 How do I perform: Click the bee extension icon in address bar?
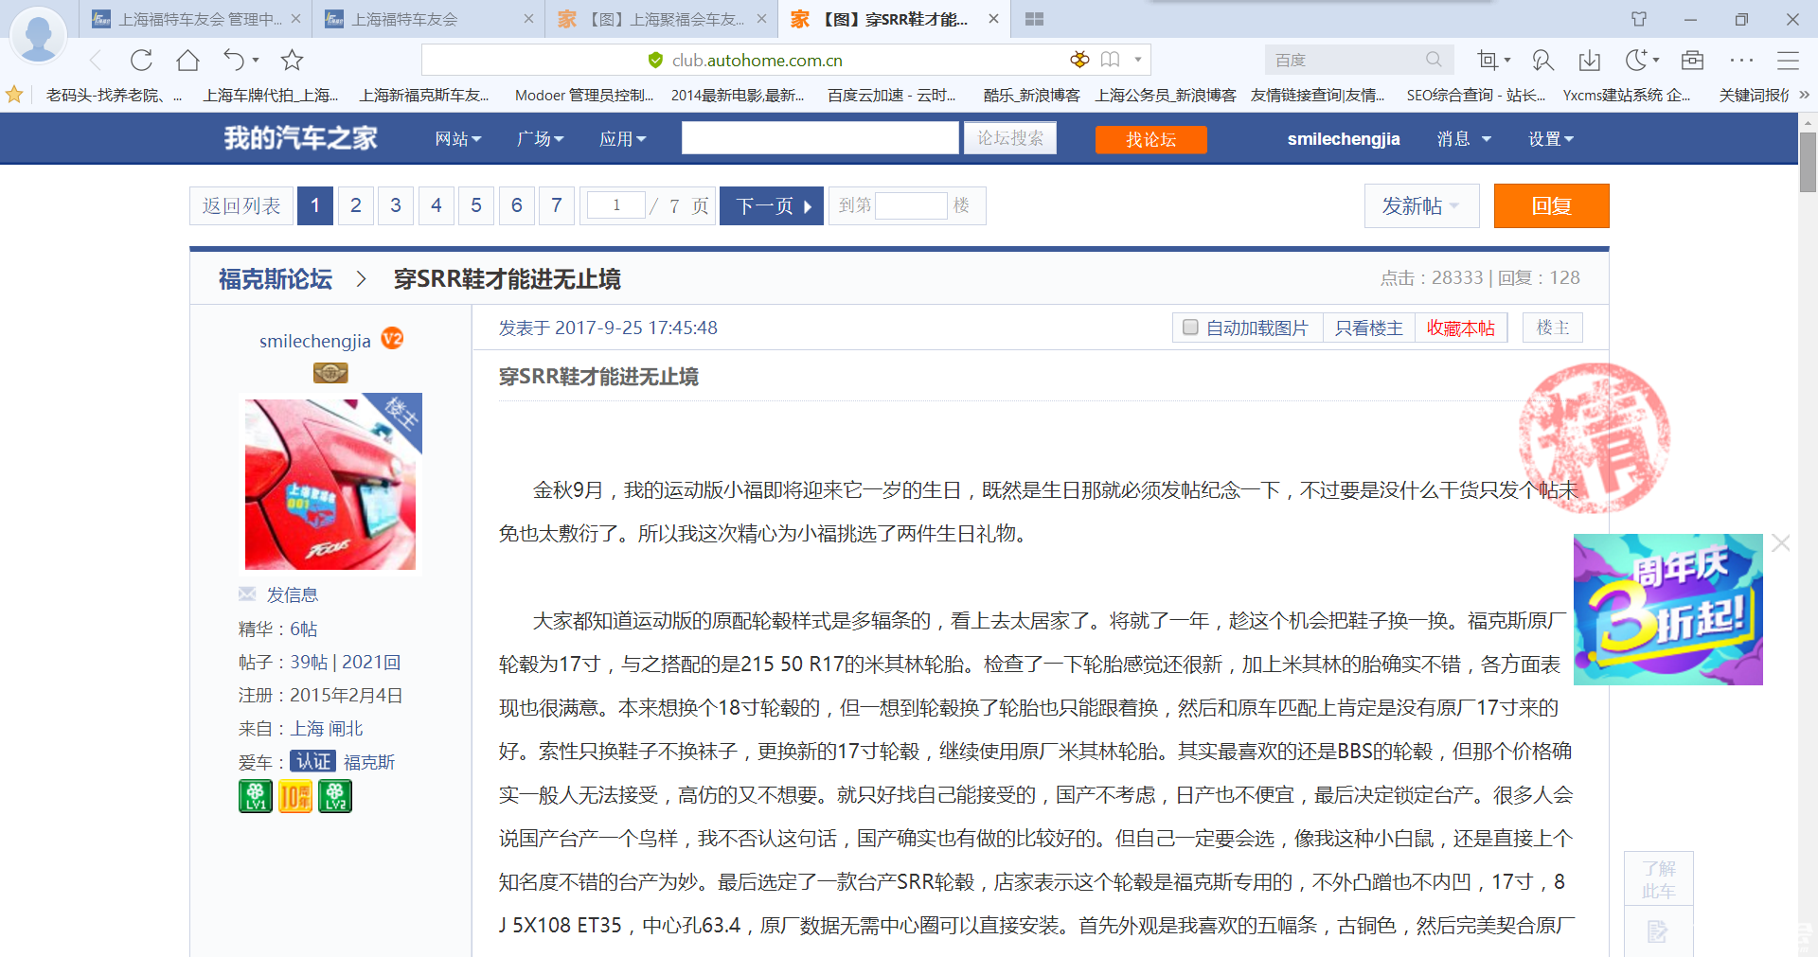click(1079, 60)
